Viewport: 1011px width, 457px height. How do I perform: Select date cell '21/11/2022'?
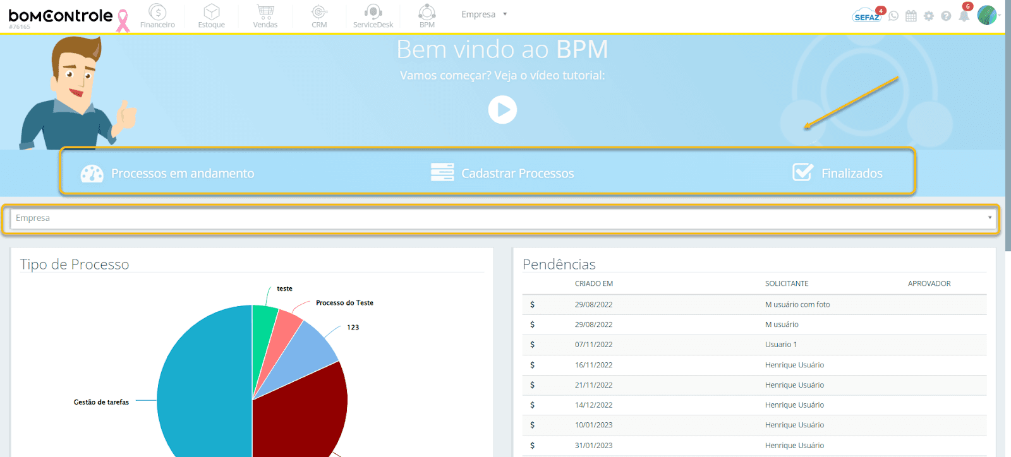click(x=593, y=385)
